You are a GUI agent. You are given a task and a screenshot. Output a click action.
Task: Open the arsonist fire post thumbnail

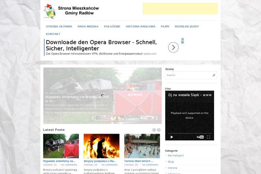(101, 146)
